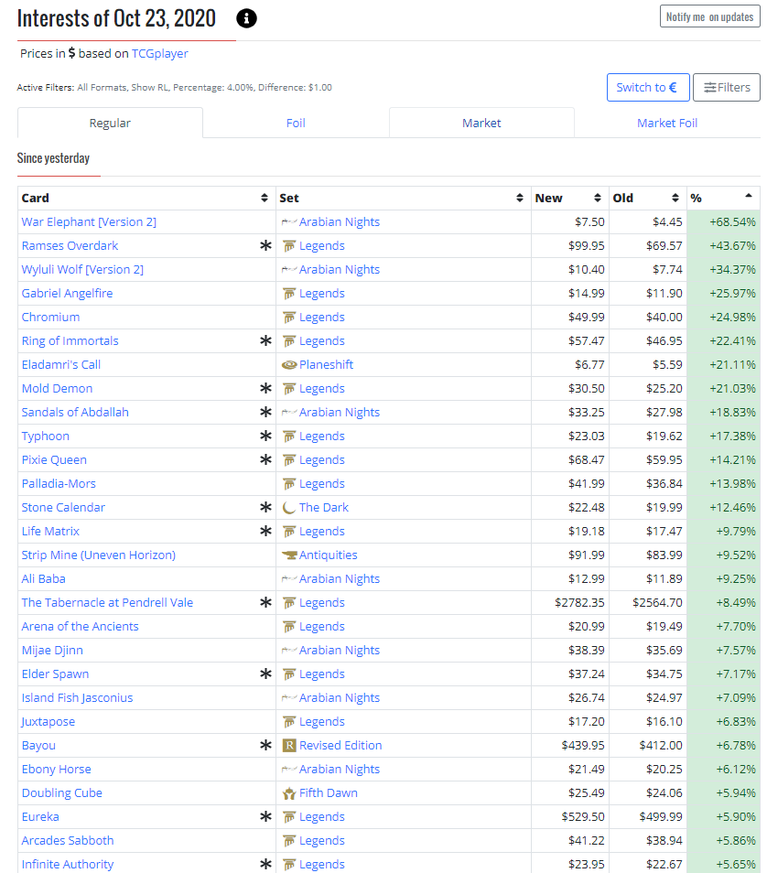Open the Arcades Sabboth card link
The height and width of the screenshot is (873, 767).
point(68,841)
